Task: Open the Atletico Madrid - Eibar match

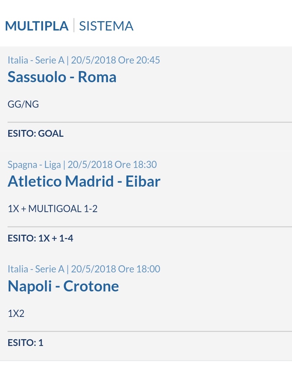Action: coord(84,181)
